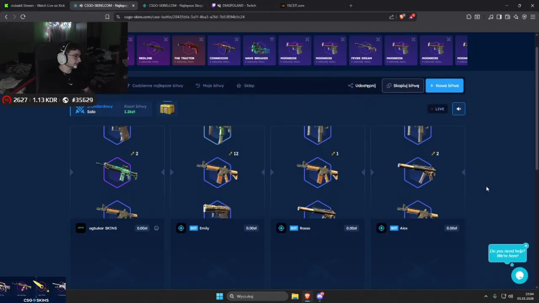Screen dimensions: 539x303
Task: Click Rosso bot avatar icon
Action: tap(281, 228)
